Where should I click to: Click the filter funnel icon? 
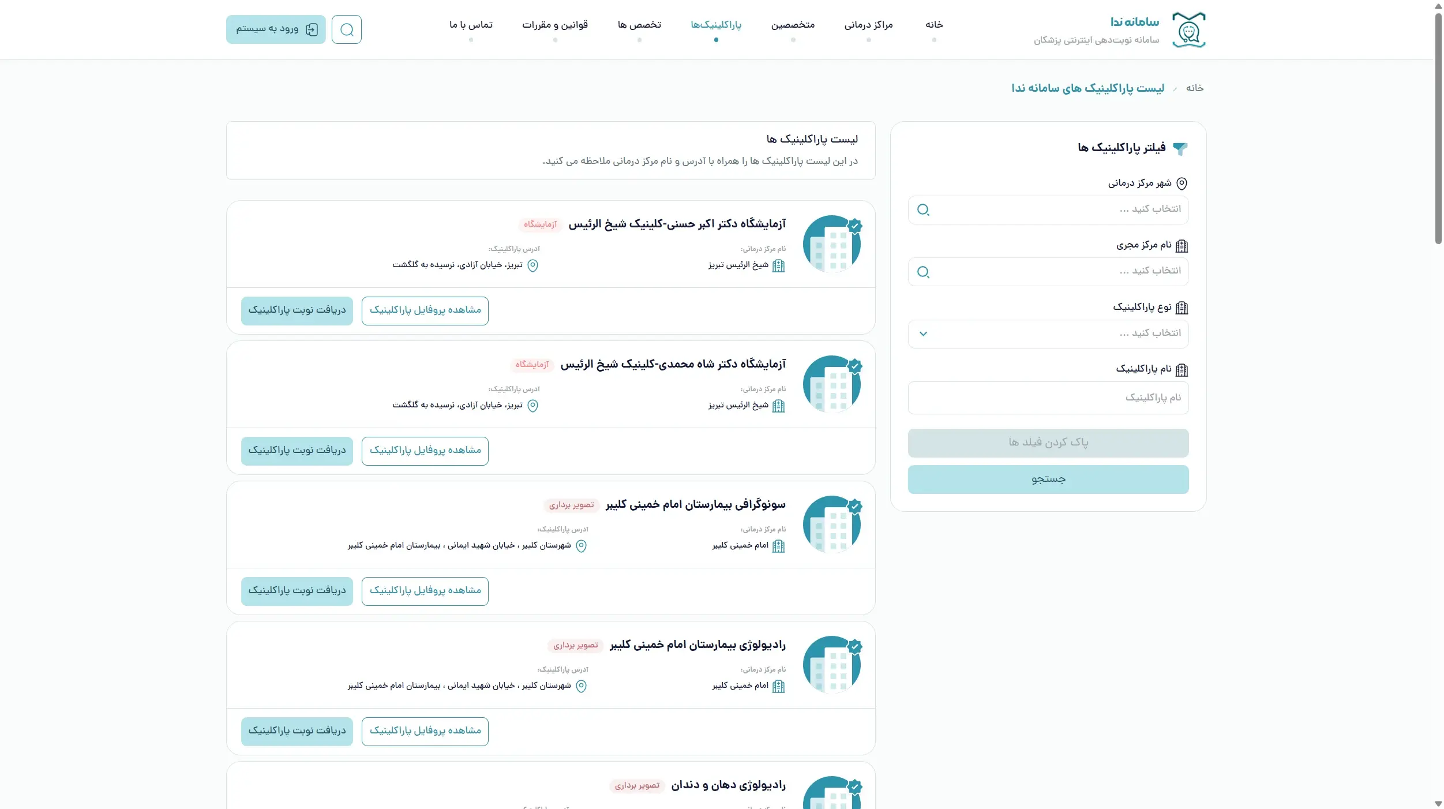(x=1180, y=148)
